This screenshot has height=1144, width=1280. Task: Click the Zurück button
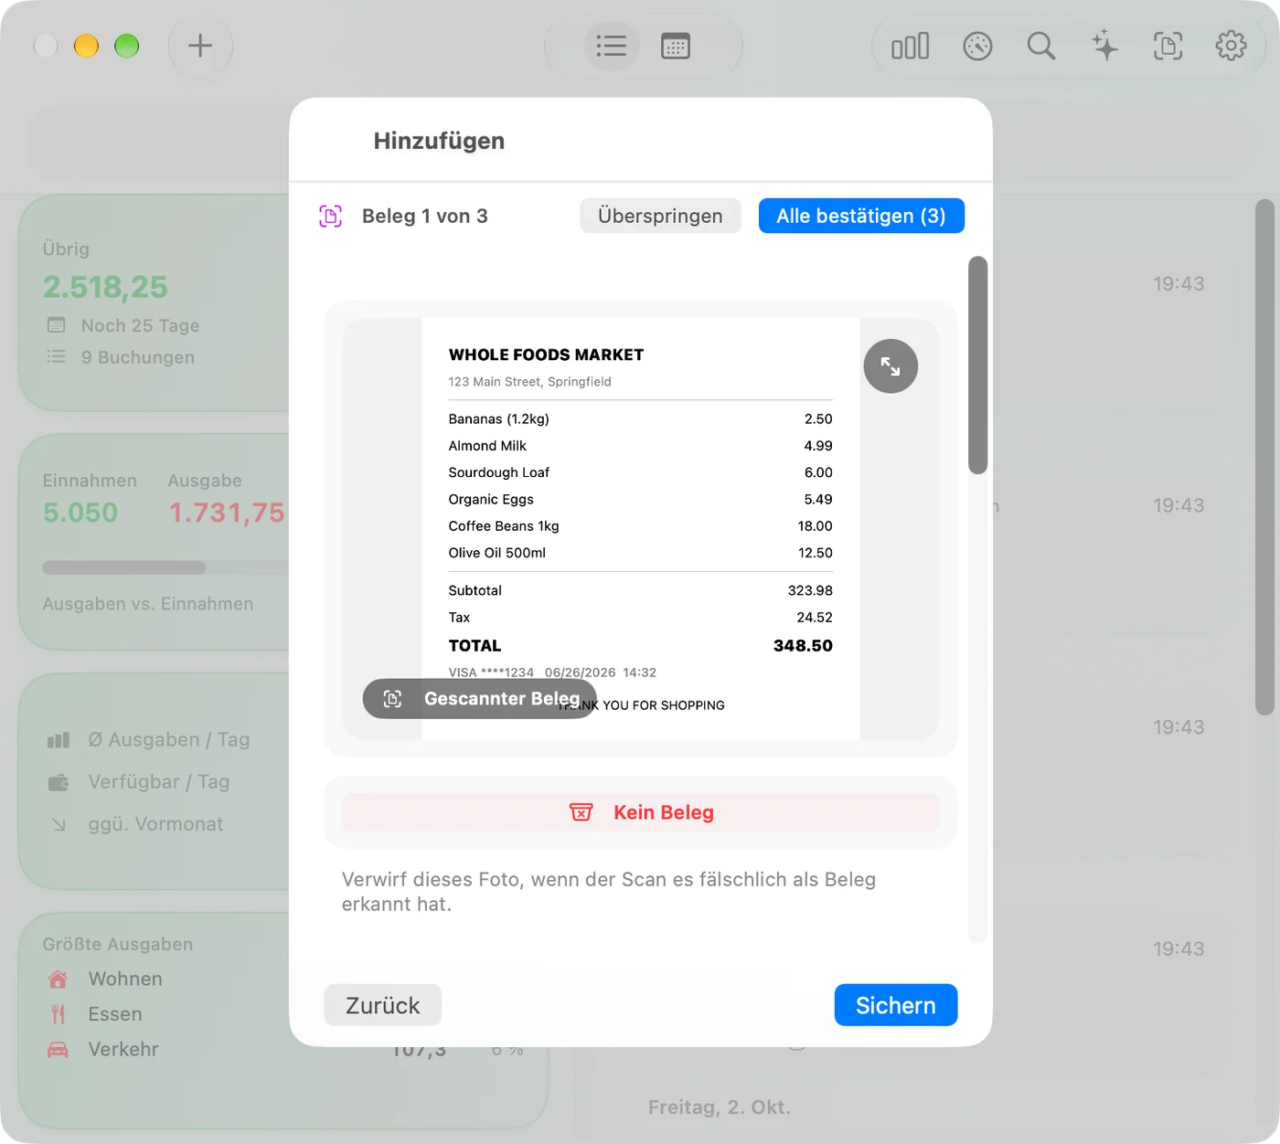[383, 1005]
